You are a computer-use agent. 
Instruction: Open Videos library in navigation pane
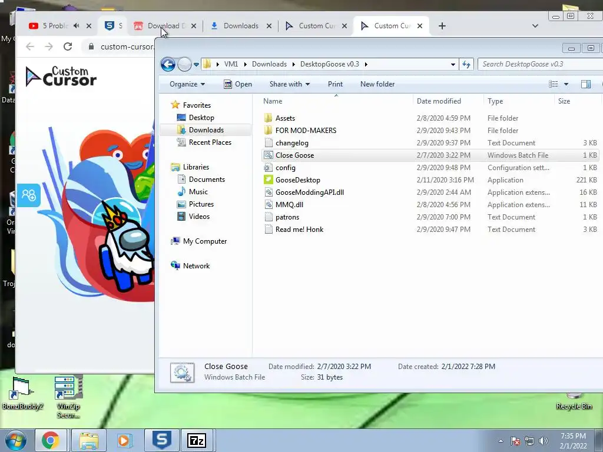click(199, 217)
